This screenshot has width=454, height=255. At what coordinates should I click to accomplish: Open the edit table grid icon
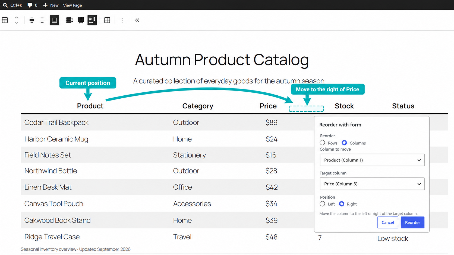click(x=107, y=20)
